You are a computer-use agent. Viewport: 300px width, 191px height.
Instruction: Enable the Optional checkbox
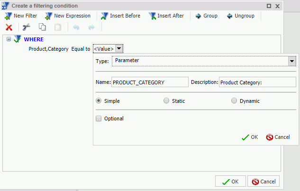pos(99,118)
